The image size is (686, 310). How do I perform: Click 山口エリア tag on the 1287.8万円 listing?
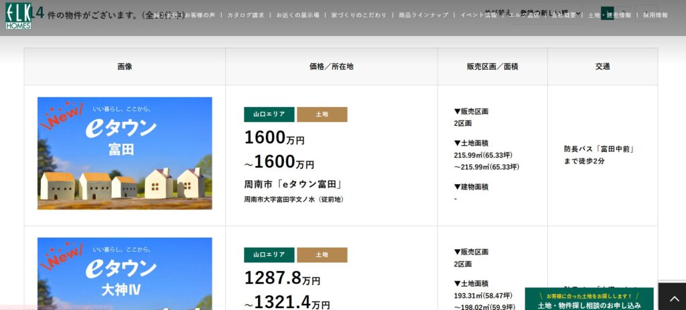click(x=269, y=255)
